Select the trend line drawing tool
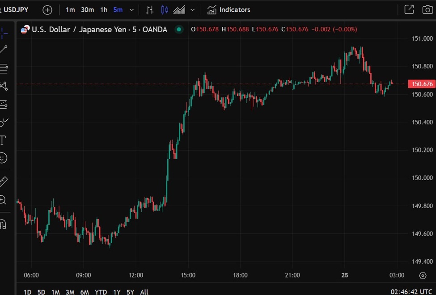Viewport: 436px width, 295px height. point(4,49)
